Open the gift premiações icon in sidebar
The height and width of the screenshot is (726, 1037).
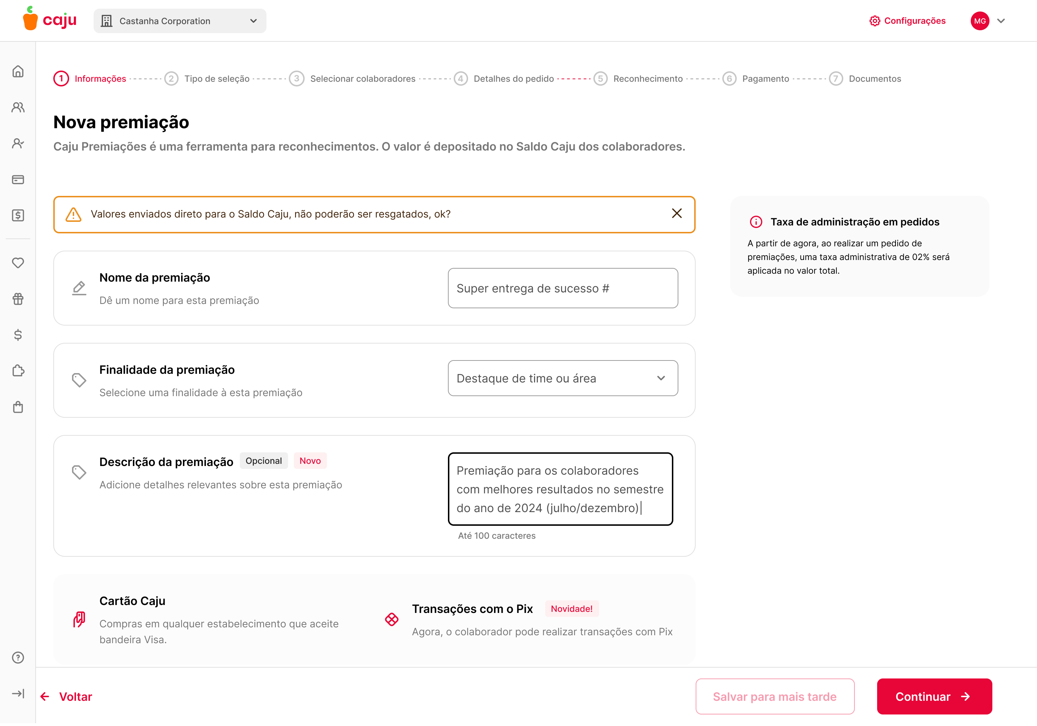coord(18,299)
